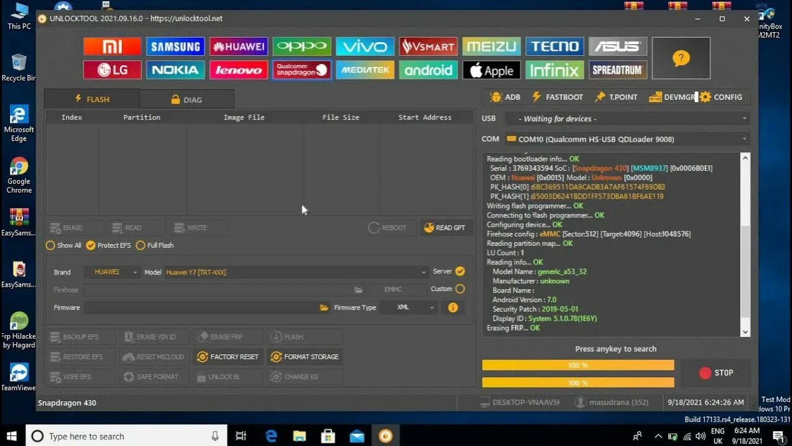
Task: Click the FACTORY RESET button
Action: tap(227, 357)
